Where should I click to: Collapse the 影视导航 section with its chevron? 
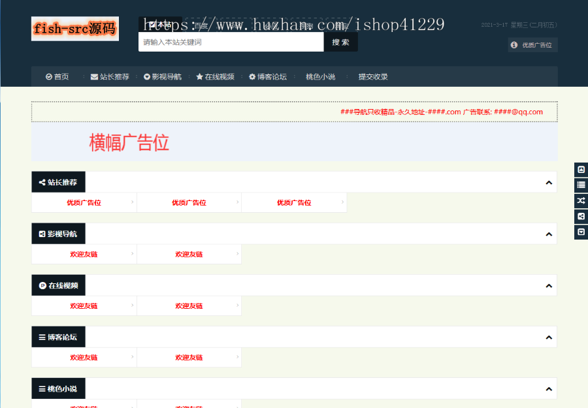549,234
